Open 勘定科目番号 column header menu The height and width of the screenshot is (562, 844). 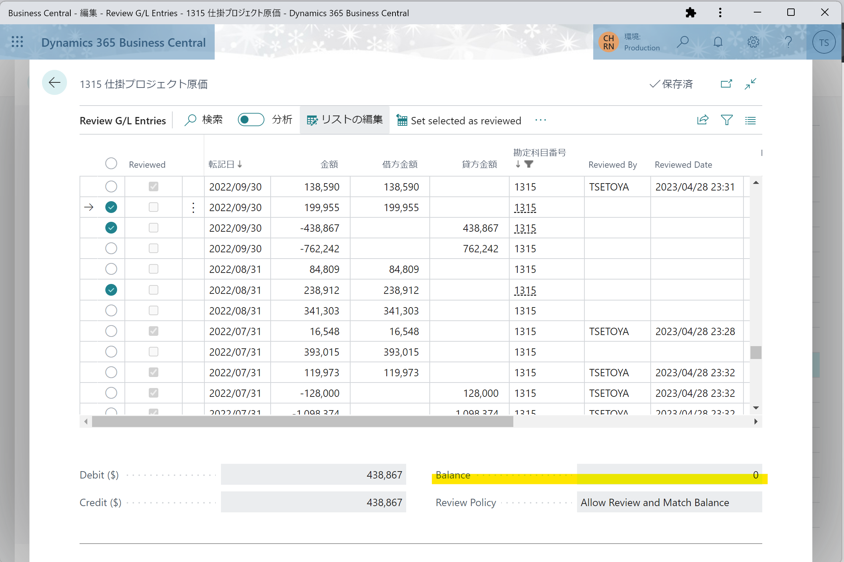coord(539,153)
